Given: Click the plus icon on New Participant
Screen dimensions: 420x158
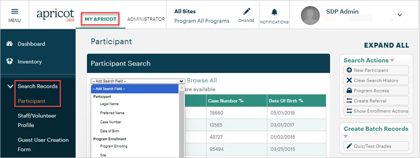Looking at the screenshot, I should point(349,70).
